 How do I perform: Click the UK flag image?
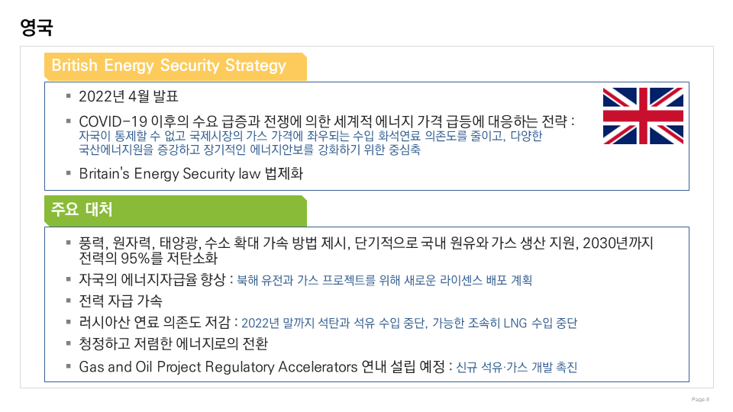tap(643, 116)
